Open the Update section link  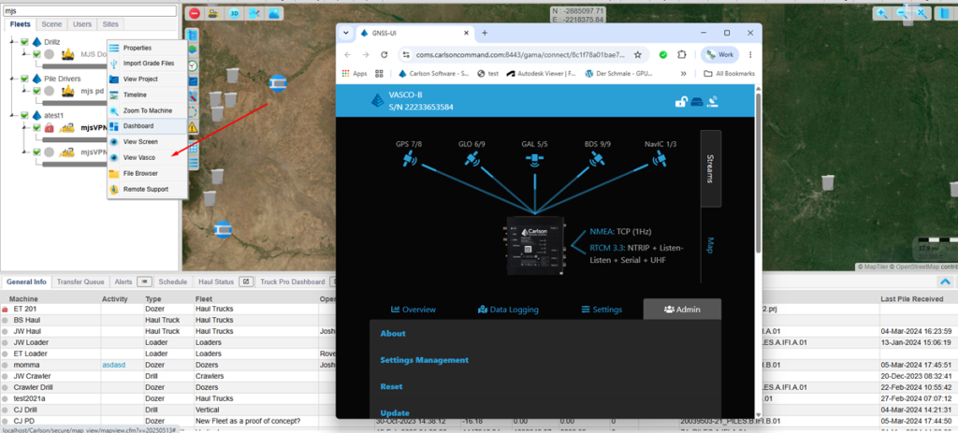pyautogui.click(x=395, y=412)
